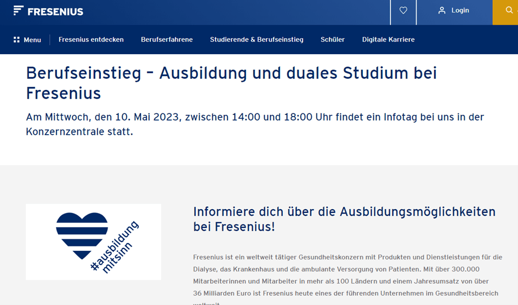Open Digitale Karriere navigation item
Viewport: 518px width, 305px height.
(x=389, y=39)
